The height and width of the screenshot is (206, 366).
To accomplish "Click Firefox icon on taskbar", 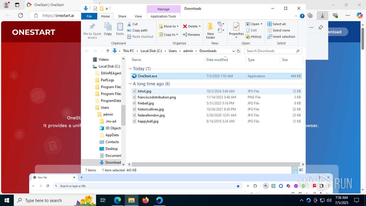I will point(146,200).
